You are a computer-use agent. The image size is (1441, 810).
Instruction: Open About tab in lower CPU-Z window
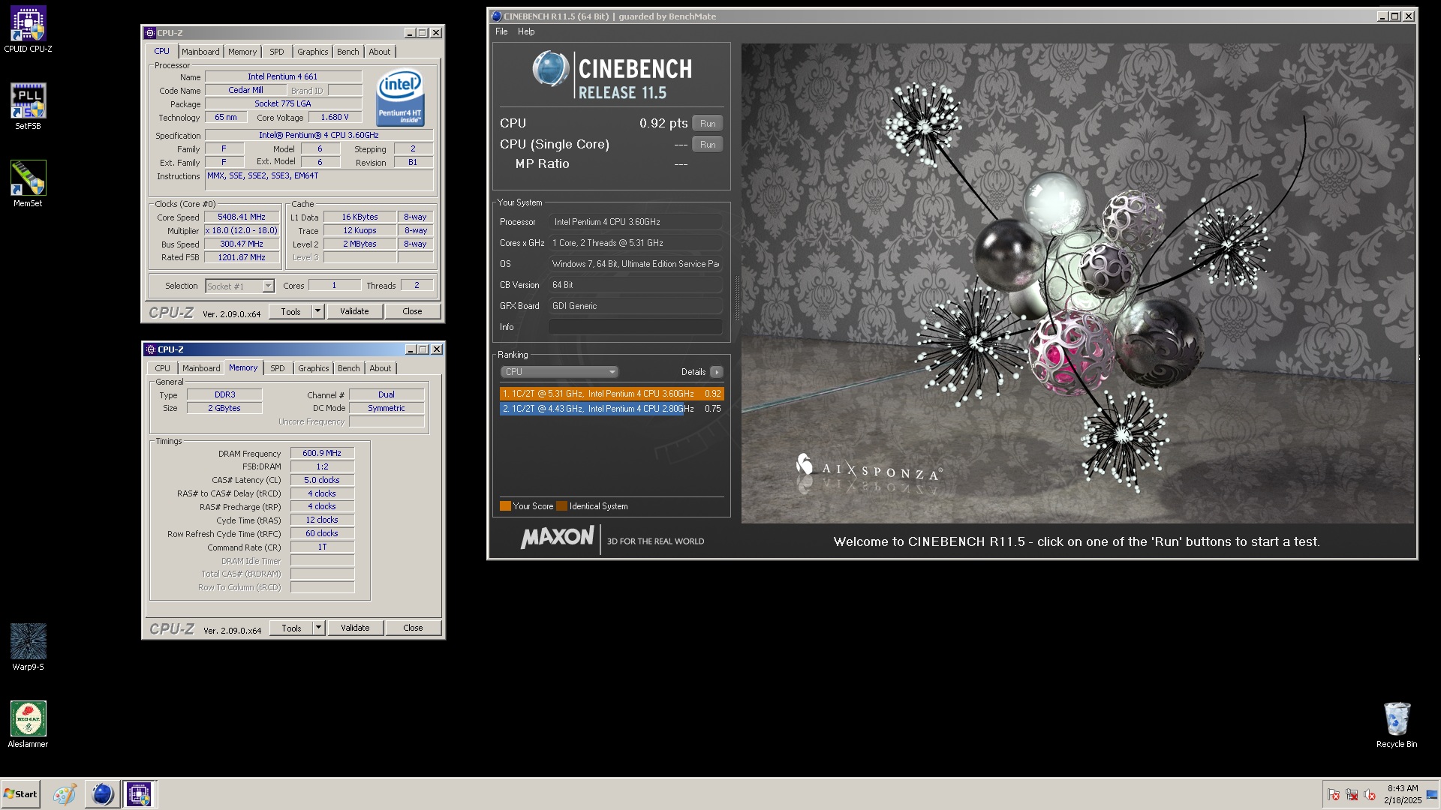380,368
